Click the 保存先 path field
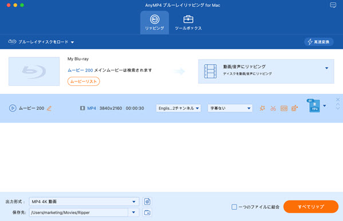This screenshot has height=221, width=343. tap(78, 212)
